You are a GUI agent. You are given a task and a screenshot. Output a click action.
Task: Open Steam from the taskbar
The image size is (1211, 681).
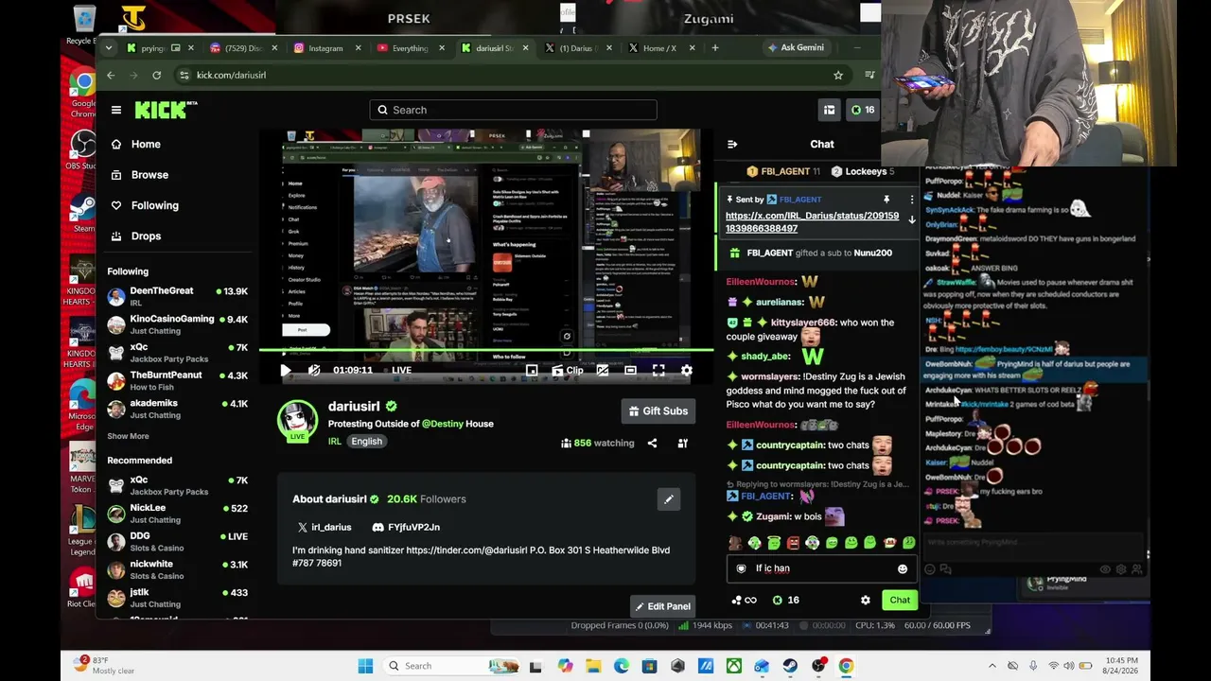[790, 666]
